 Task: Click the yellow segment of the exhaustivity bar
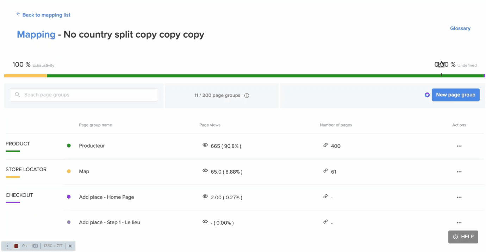[25, 76]
